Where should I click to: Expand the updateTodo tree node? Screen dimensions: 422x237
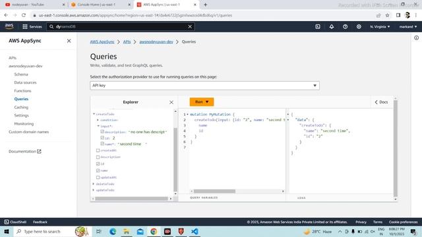(x=94, y=190)
